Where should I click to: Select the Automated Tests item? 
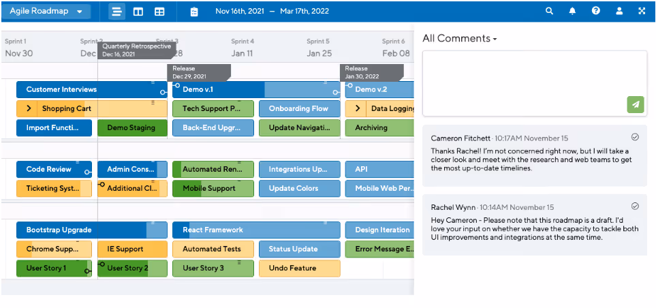point(213,249)
